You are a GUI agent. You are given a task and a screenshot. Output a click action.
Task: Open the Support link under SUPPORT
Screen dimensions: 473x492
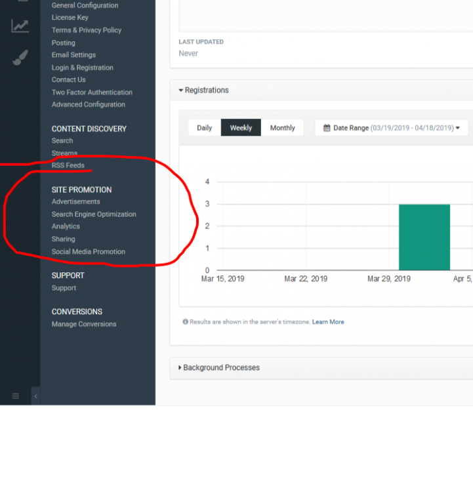[64, 288]
